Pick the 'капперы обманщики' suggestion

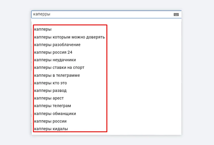[x=55, y=113]
